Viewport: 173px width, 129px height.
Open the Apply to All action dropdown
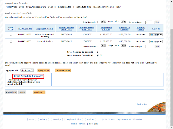click(x=27, y=70)
